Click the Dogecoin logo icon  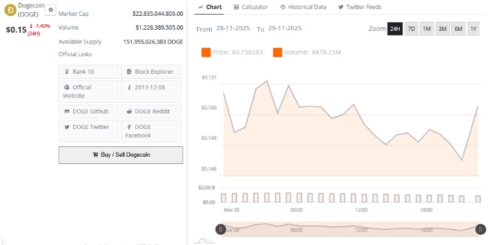coord(10,10)
